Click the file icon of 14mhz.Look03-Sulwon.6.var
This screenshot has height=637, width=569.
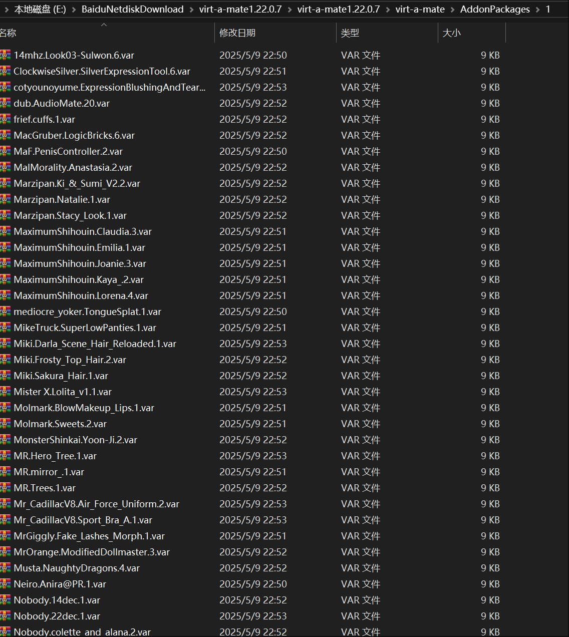(x=5, y=55)
